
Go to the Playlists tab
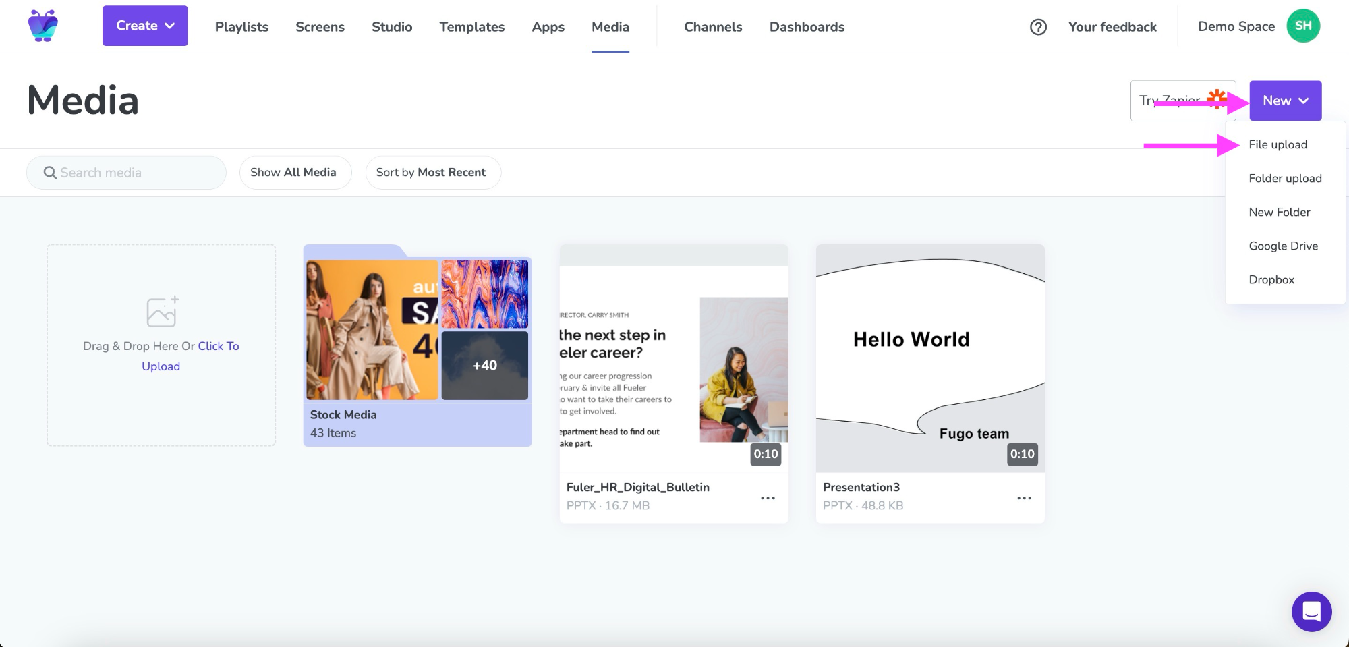click(x=241, y=27)
